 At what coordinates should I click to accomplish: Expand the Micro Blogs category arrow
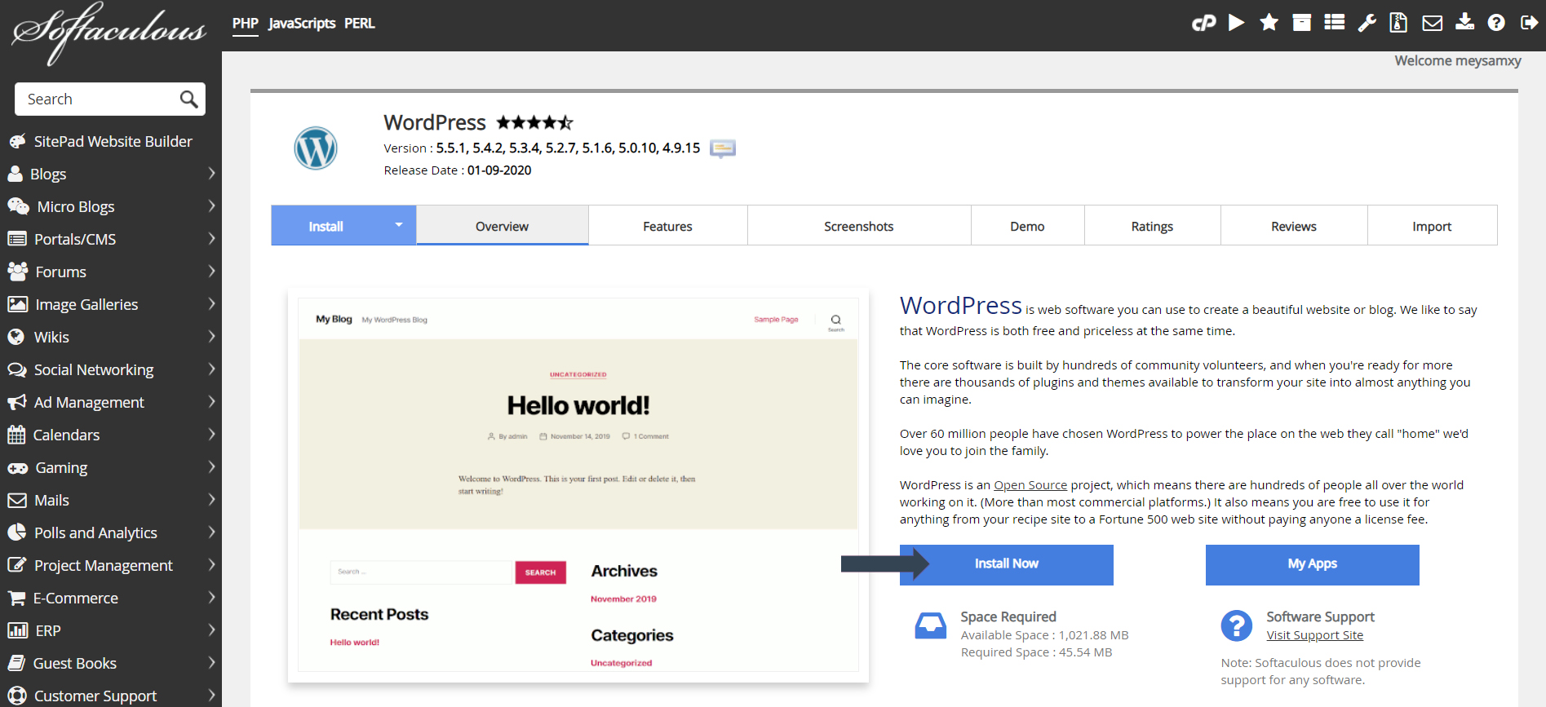coord(211,205)
